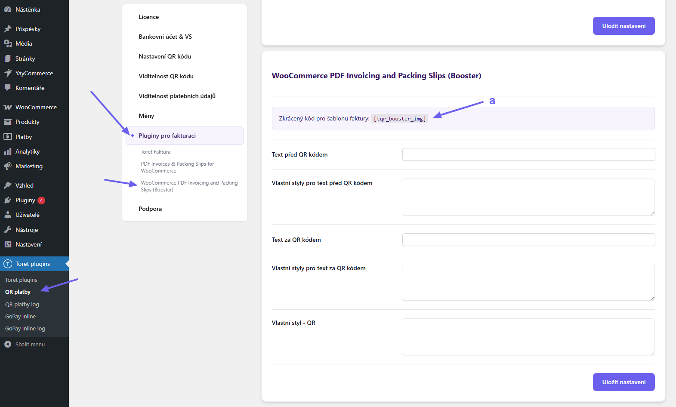
Task: Select the Toret plugins main menu
Action: tap(34, 264)
